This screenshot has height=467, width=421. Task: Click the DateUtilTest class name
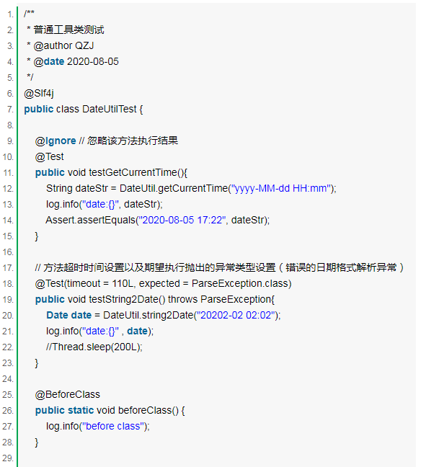[x=110, y=110]
